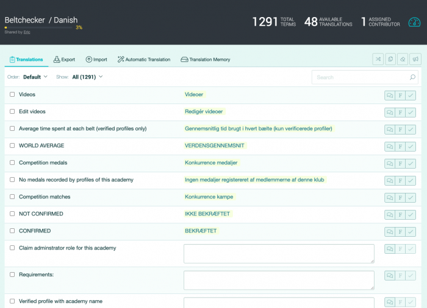Check the box next to NOT CONFIRMED

tap(12, 214)
